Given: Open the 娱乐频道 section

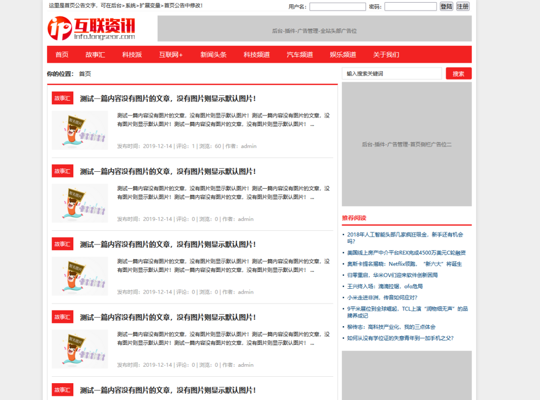Looking at the screenshot, I should pyautogui.click(x=343, y=54).
